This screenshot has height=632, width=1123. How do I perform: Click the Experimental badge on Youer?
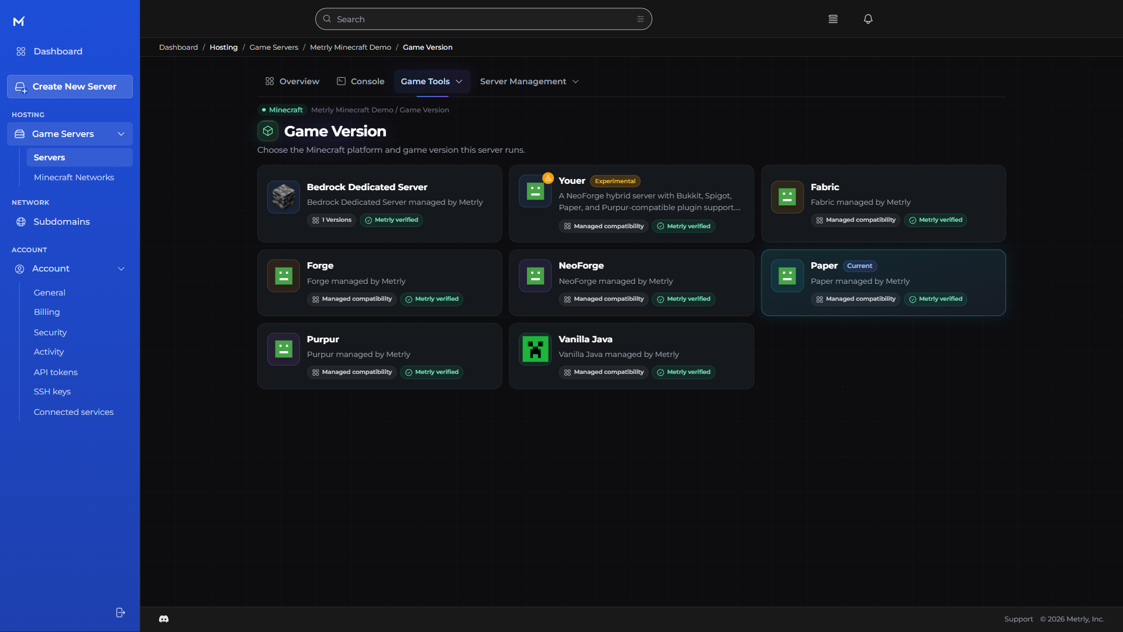click(x=615, y=181)
